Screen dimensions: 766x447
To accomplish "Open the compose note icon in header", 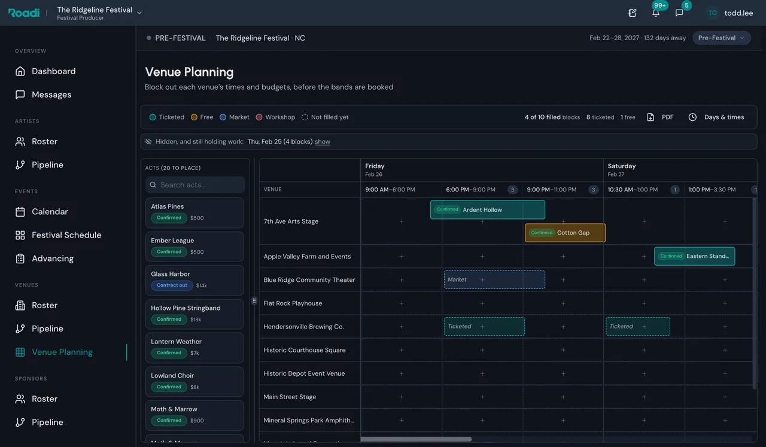I will pos(633,13).
